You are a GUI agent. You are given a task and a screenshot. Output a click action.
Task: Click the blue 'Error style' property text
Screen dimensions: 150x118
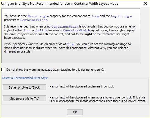(38, 16)
